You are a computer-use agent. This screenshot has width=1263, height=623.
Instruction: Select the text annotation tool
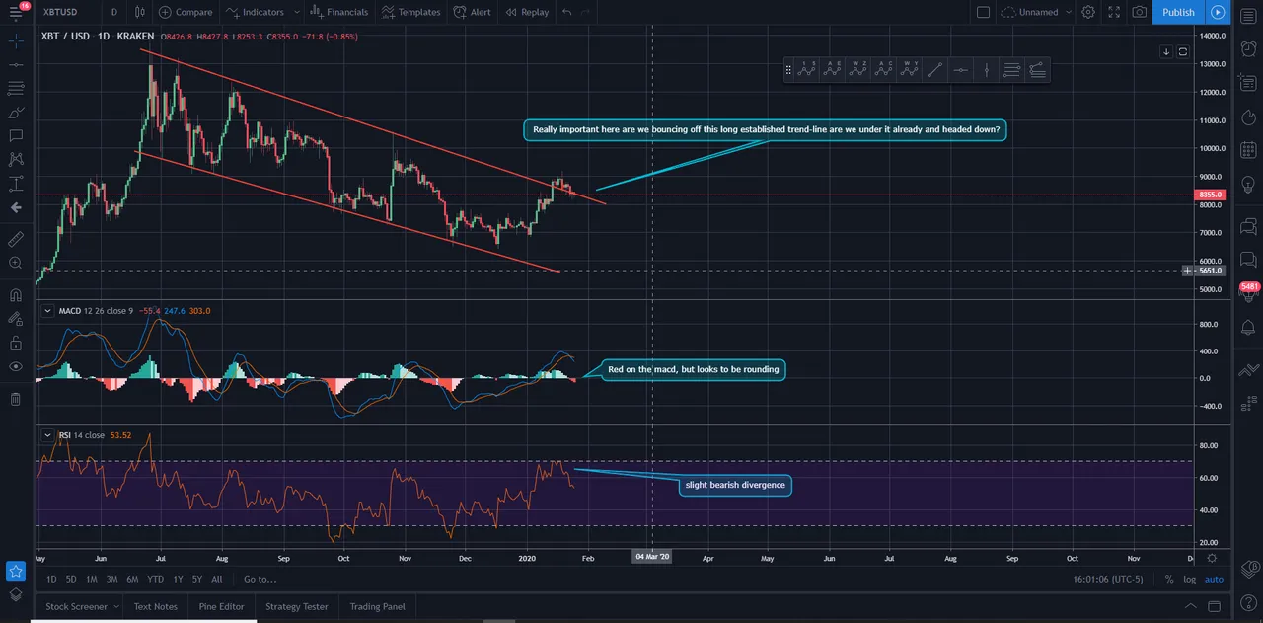pos(15,135)
